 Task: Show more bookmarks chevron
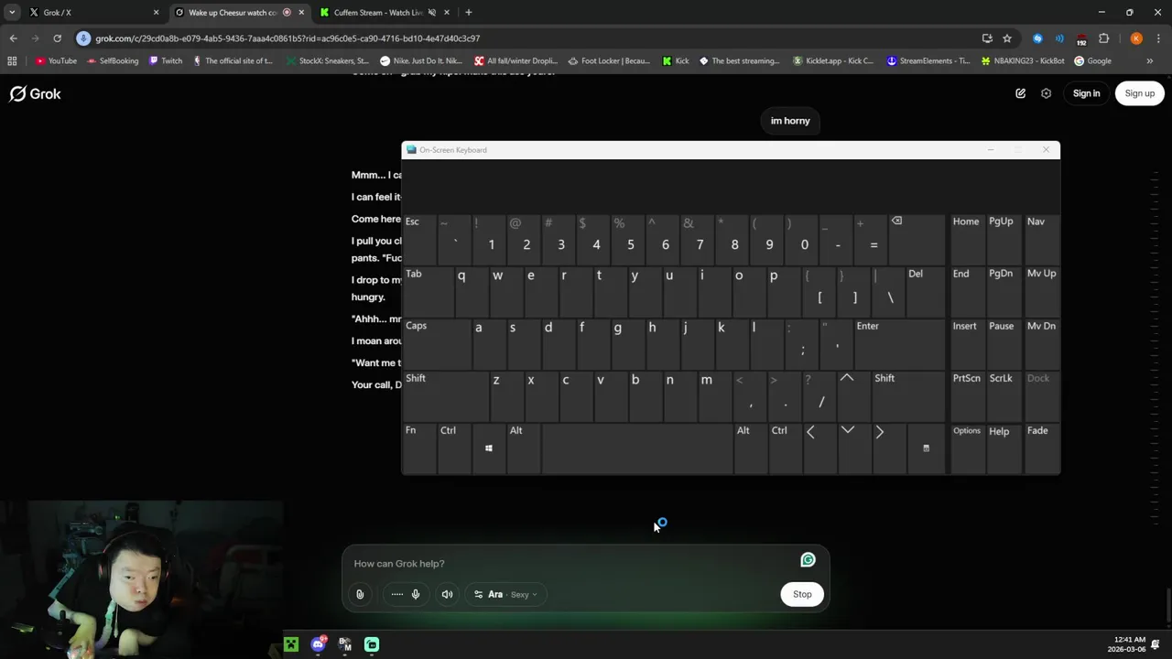(1149, 61)
